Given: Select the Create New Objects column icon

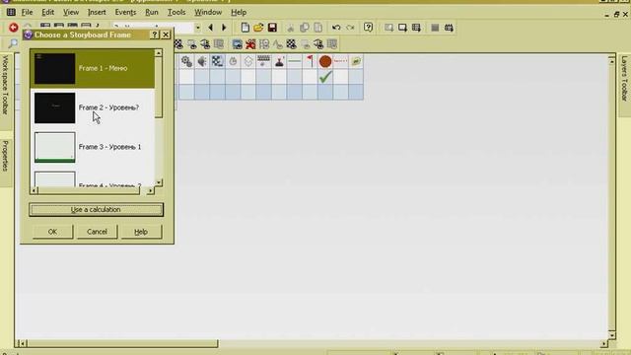Looking at the screenshot, I should (x=247, y=61).
